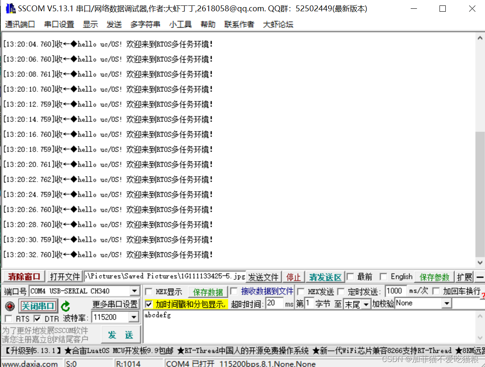
Task: Open the 波特率 baud rate dropdown
Action: pos(135,317)
